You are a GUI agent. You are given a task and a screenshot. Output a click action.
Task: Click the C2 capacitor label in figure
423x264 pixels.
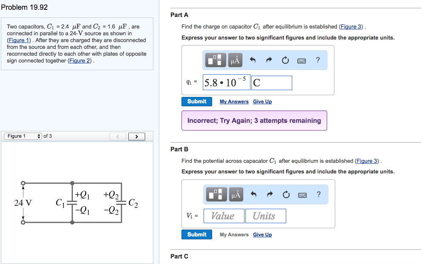tap(133, 203)
